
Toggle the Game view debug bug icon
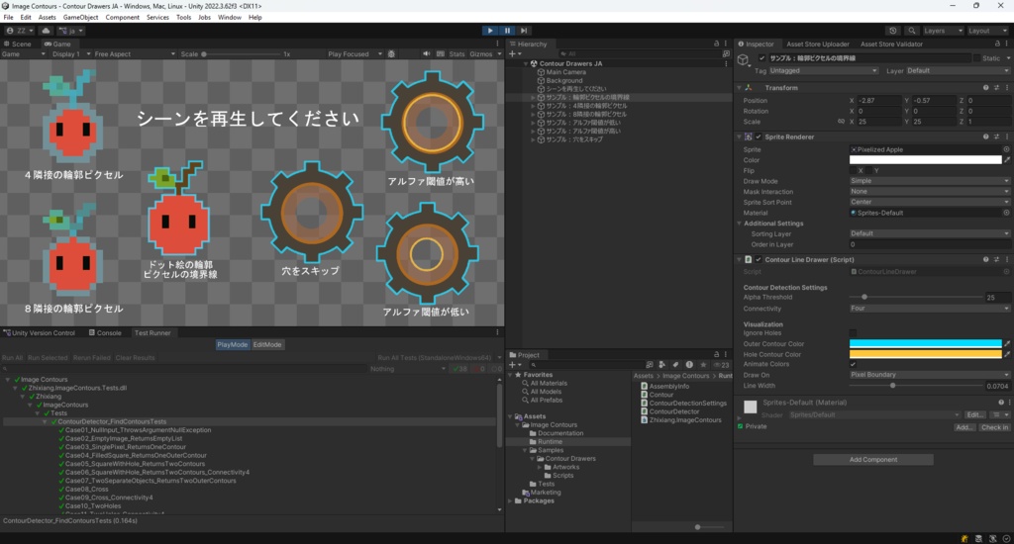point(391,54)
